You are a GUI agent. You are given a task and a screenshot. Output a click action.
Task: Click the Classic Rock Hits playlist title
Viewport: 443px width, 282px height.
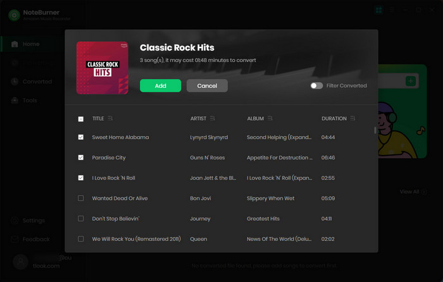pyautogui.click(x=177, y=47)
